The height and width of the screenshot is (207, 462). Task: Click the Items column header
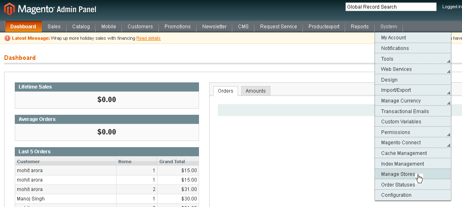[x=137, y=162]
